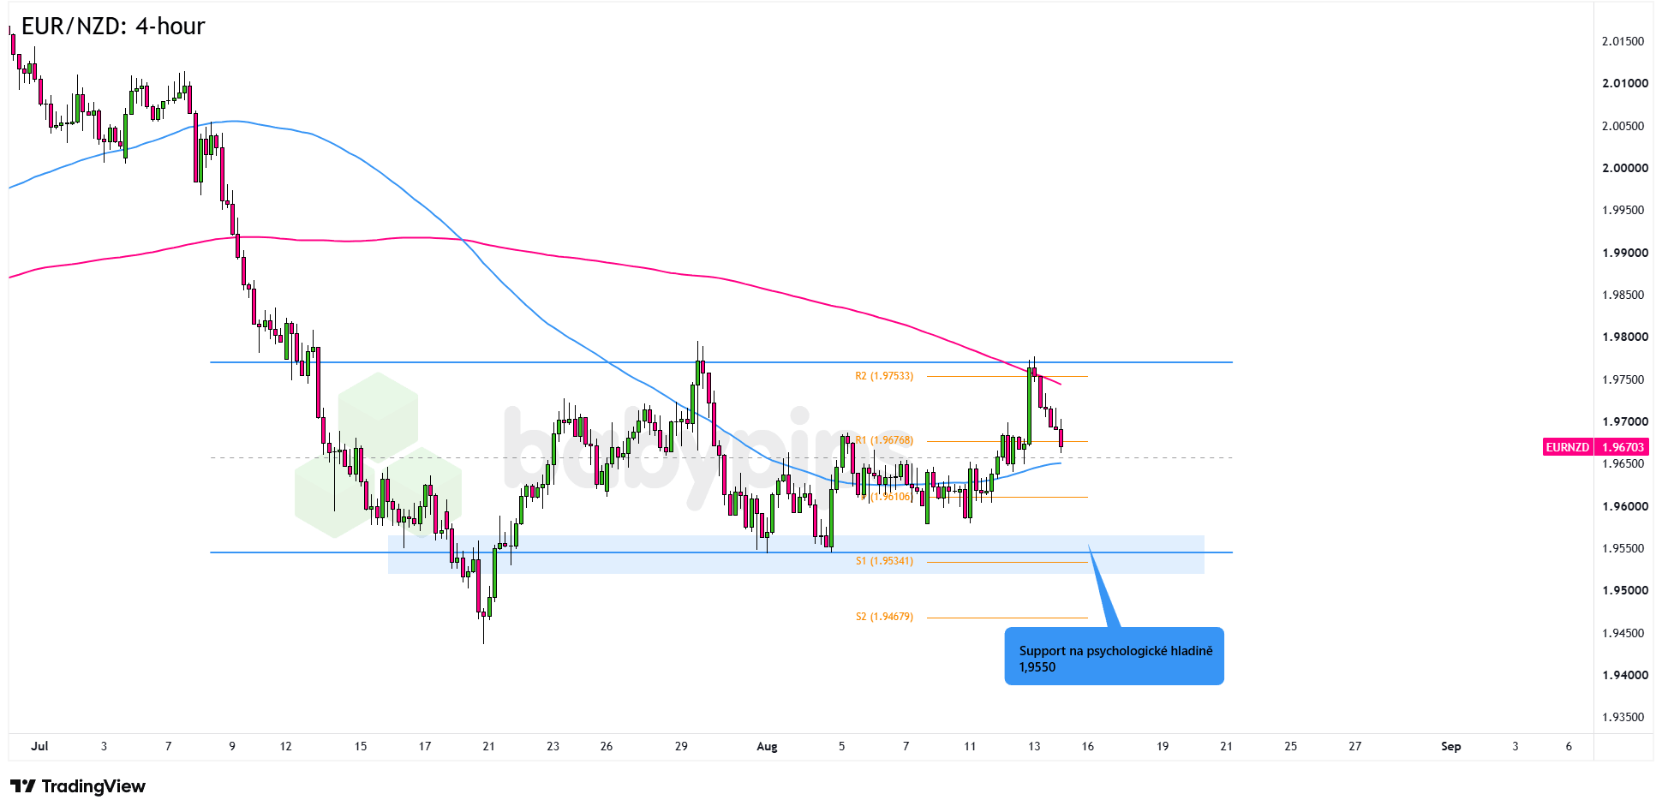The height and width of the screenshot is (812, 1662).
Task: Click date 17 on the time axis
Action: (425, 746)
